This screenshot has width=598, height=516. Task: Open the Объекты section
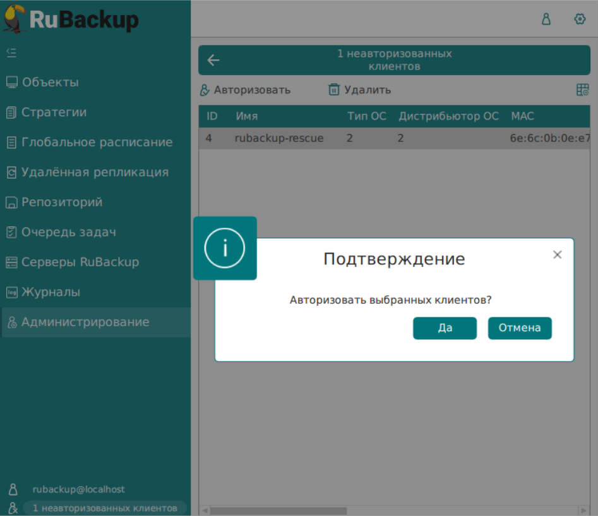tap(50, 83)
